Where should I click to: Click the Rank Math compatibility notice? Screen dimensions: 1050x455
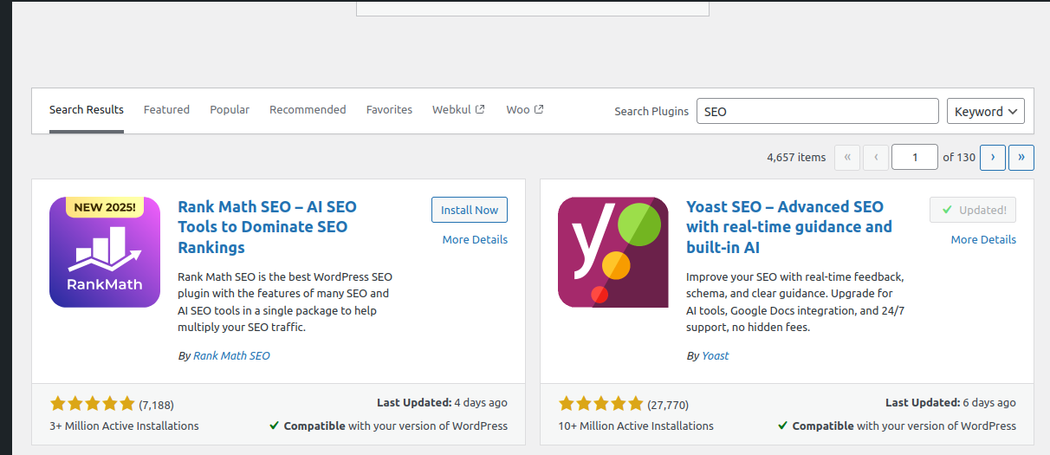coord(388,426)
